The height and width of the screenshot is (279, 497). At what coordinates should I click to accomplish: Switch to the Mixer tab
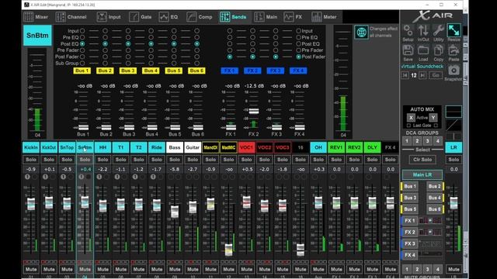[36, 17]
